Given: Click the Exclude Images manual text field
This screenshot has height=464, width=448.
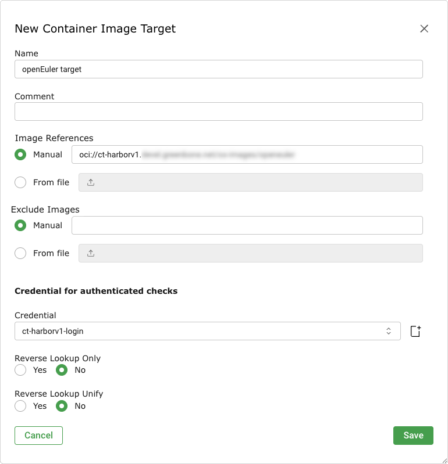Looking at the screenshot, I should [247, 225].
